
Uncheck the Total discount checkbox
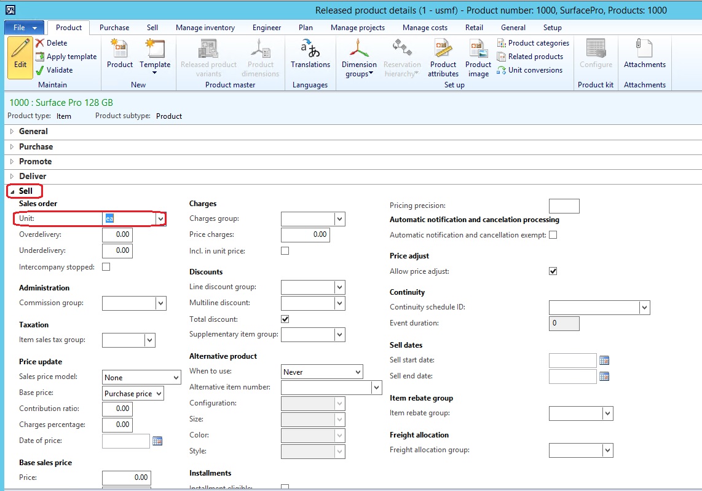(285, 319)
